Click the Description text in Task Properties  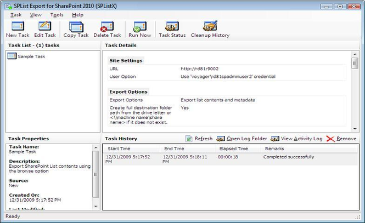[49, 168]
